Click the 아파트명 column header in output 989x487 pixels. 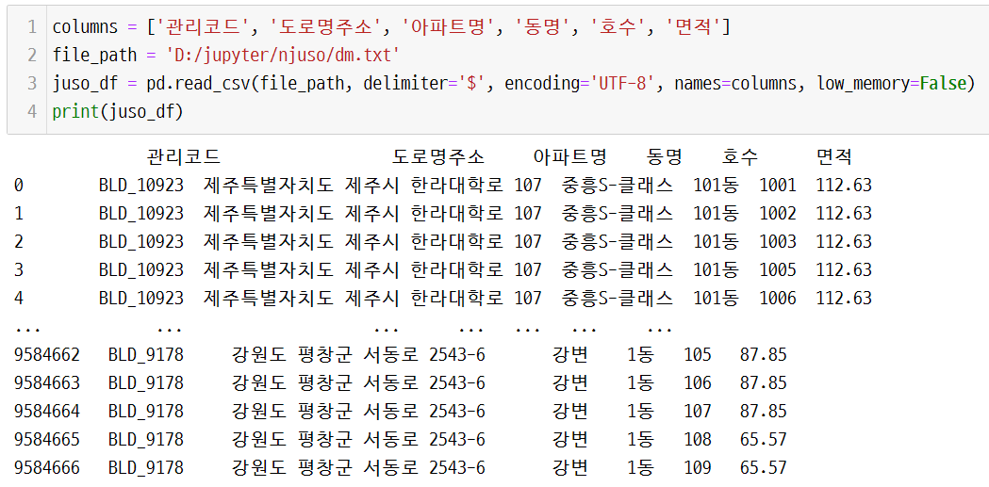[570, 156]
